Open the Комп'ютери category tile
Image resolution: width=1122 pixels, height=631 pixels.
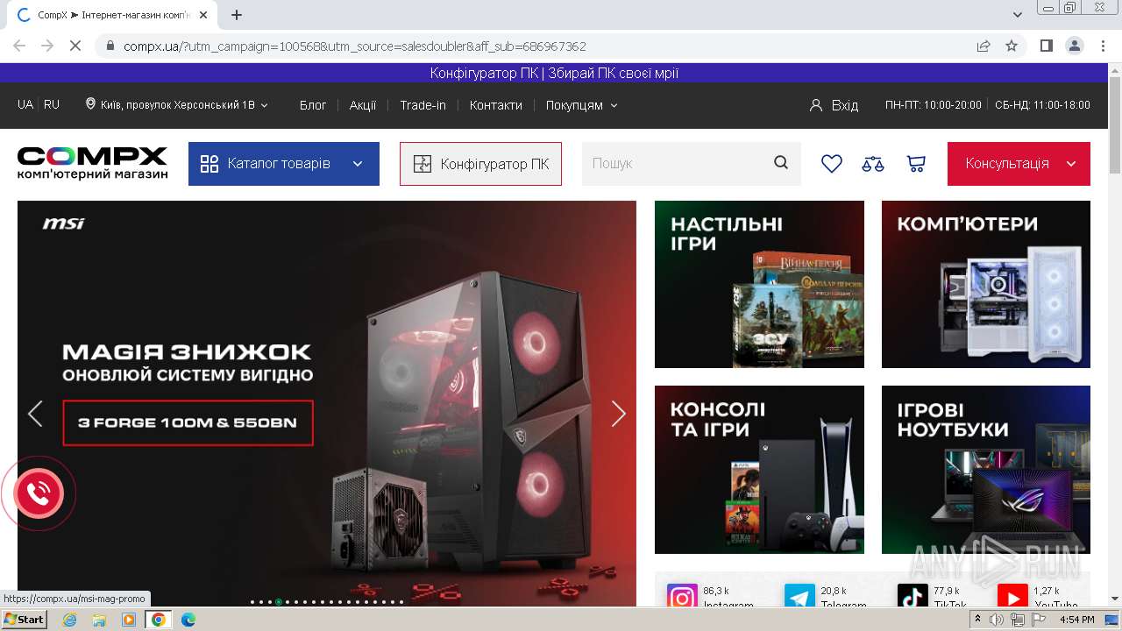986,284
